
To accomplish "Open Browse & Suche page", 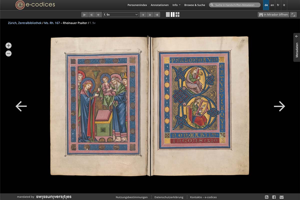I will tap(194, 5).
